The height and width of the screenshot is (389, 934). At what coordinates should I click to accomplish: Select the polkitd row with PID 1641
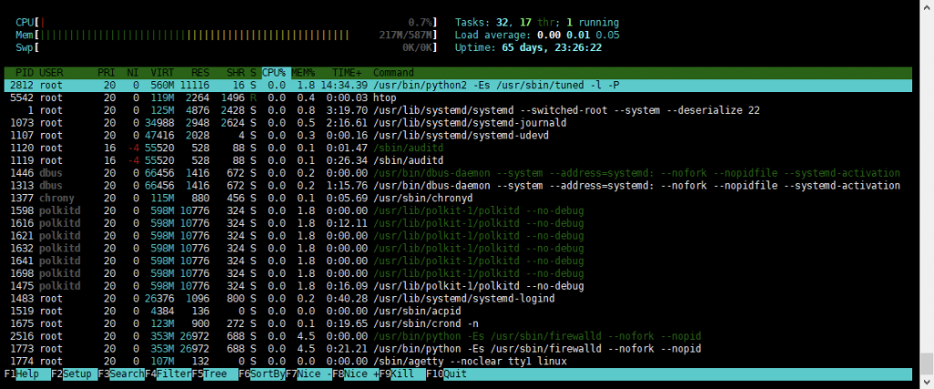tap(458, 261)
